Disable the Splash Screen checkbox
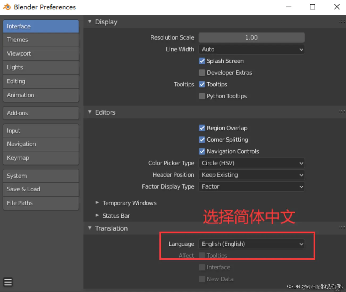The width and height of the screenshot is (346, 292). click(202, 61)
